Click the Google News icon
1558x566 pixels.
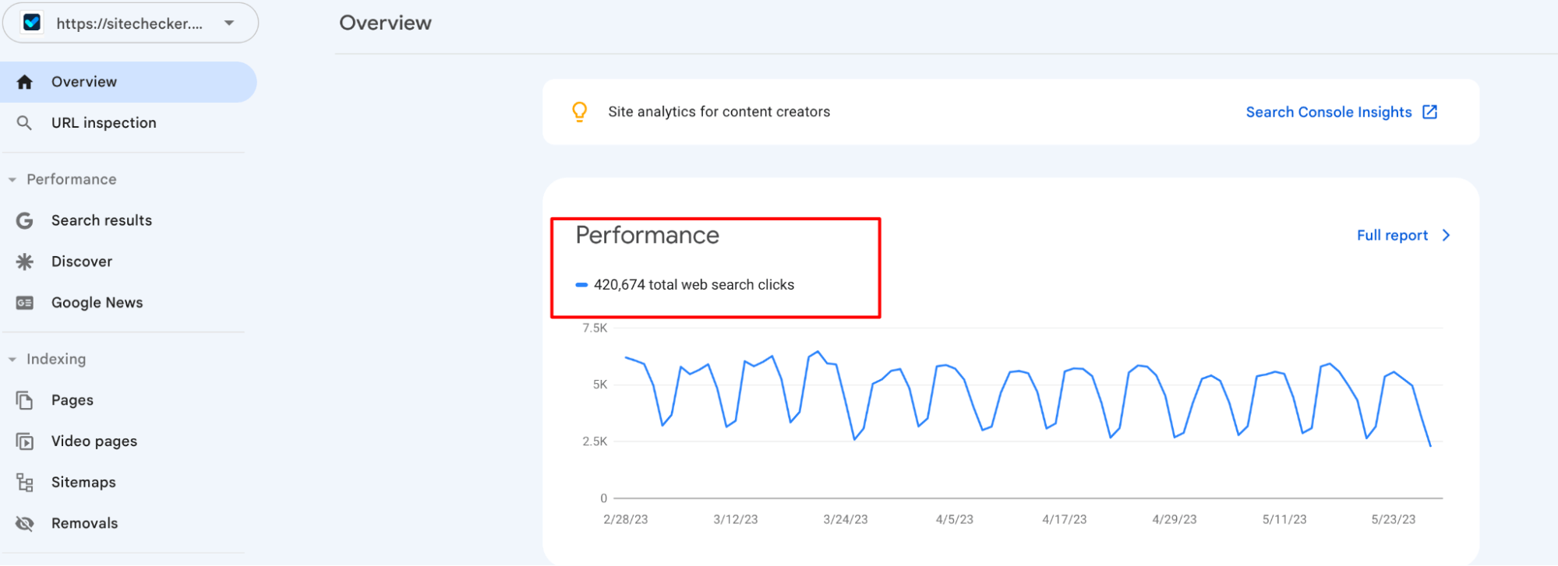click(x=25, y=303)
